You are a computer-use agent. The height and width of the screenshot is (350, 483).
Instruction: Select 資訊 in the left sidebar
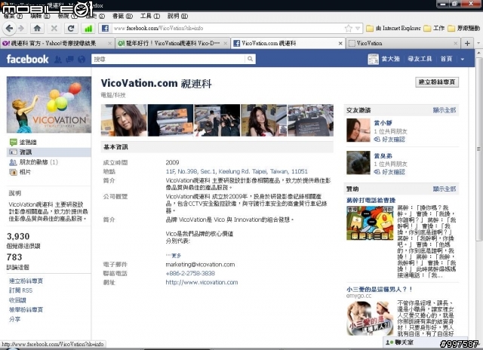point(48,152)
